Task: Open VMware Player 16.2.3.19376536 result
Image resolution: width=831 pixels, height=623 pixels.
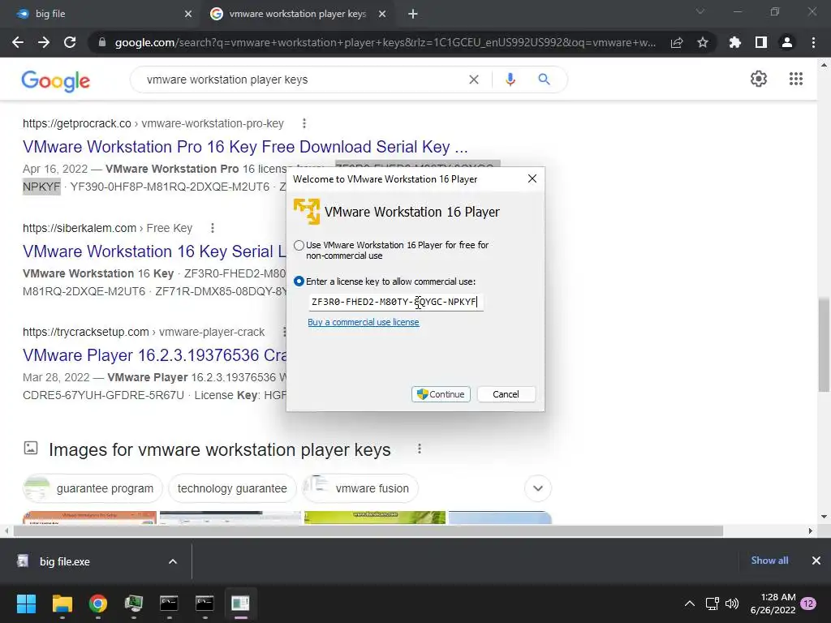Action: (x=155, y=355)
